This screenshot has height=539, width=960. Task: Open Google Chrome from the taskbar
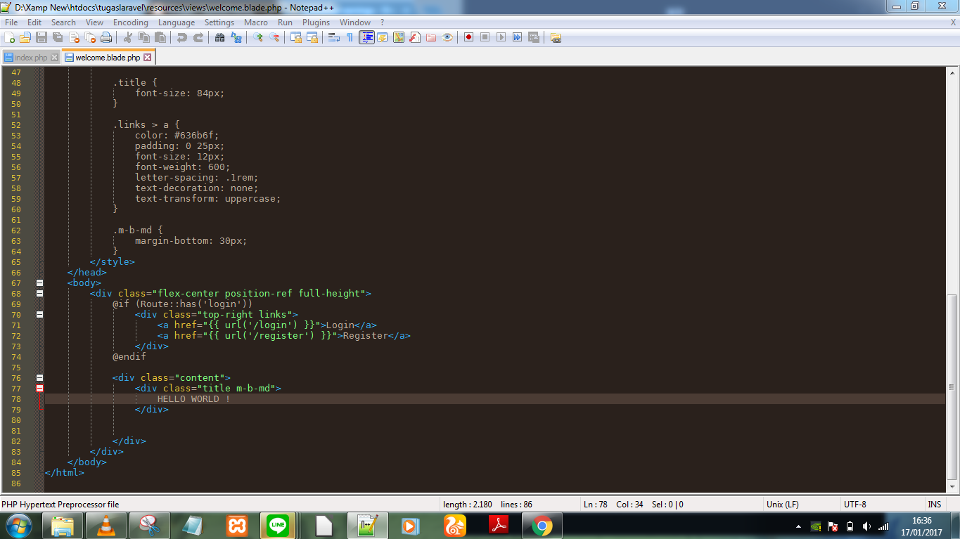coord(542,526)
